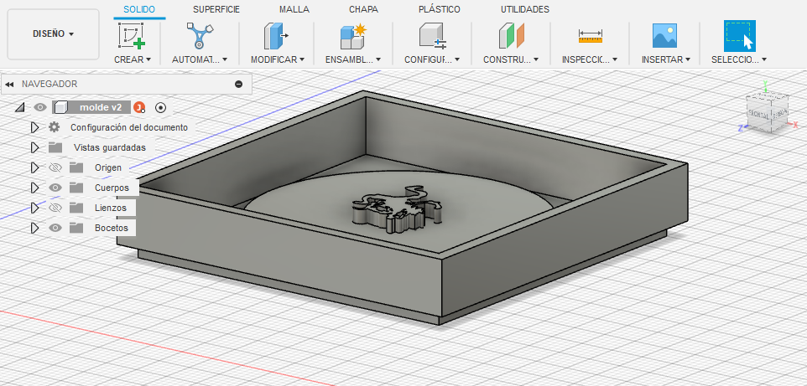Click the Inspect measure ruler icon
Image resolution: width=807 pixels, height=386 pixels.
tap(590, 36)
